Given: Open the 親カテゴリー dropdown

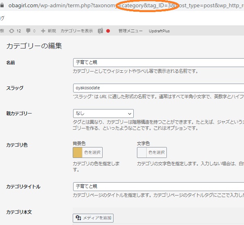Looking at the screenshot, I should pos(103,114).
